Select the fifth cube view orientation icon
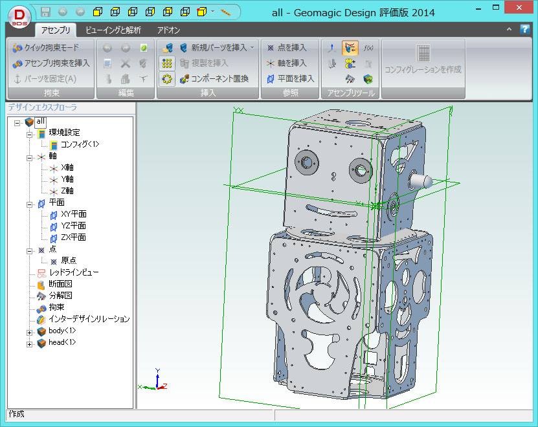Viewport: 538px width, 427px height. tap(168, 12)
